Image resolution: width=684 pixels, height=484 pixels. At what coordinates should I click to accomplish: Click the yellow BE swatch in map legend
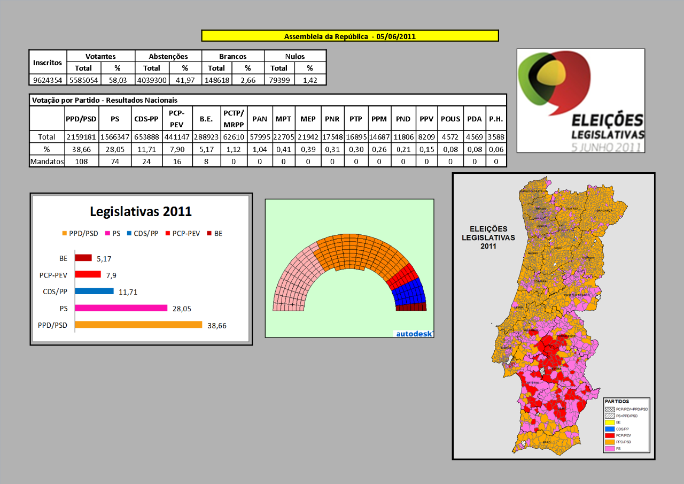610,422
